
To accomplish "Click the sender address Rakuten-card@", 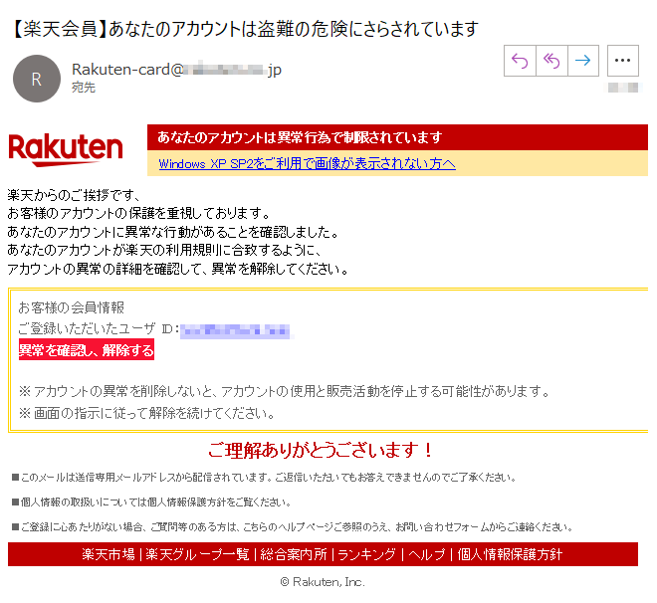I will pos(176,69).
